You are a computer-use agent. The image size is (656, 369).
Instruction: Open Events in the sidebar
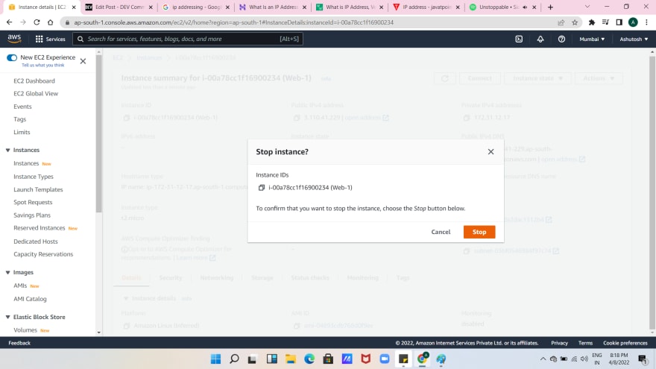tap(22, 107)
